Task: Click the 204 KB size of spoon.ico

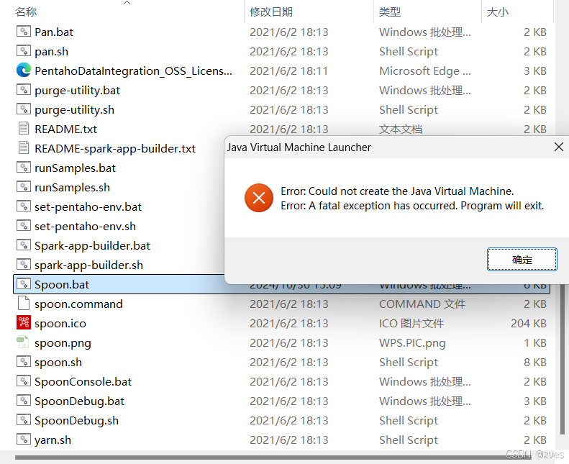Action: (529, 323)
